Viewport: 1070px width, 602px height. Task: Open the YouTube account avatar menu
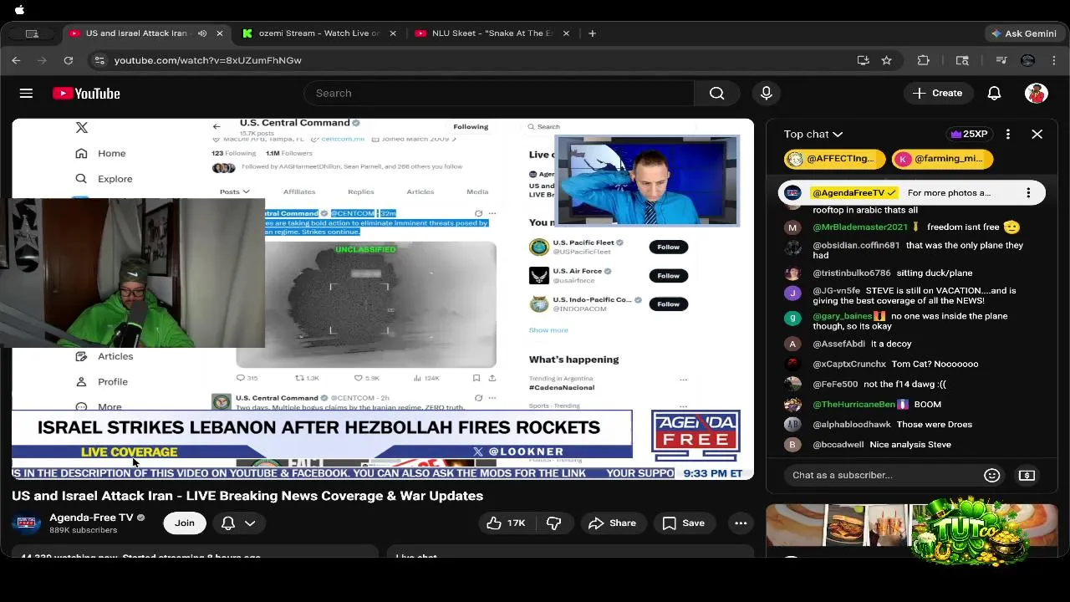(1036, 94)
